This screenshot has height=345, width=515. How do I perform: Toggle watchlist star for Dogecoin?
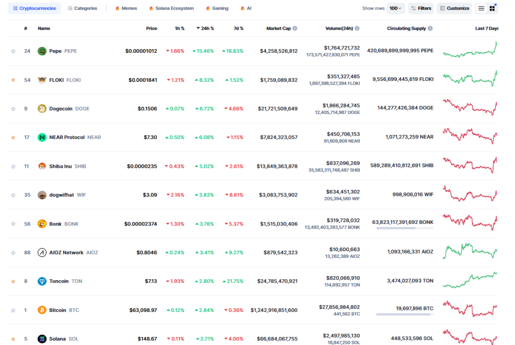click(x=13, y=109)
